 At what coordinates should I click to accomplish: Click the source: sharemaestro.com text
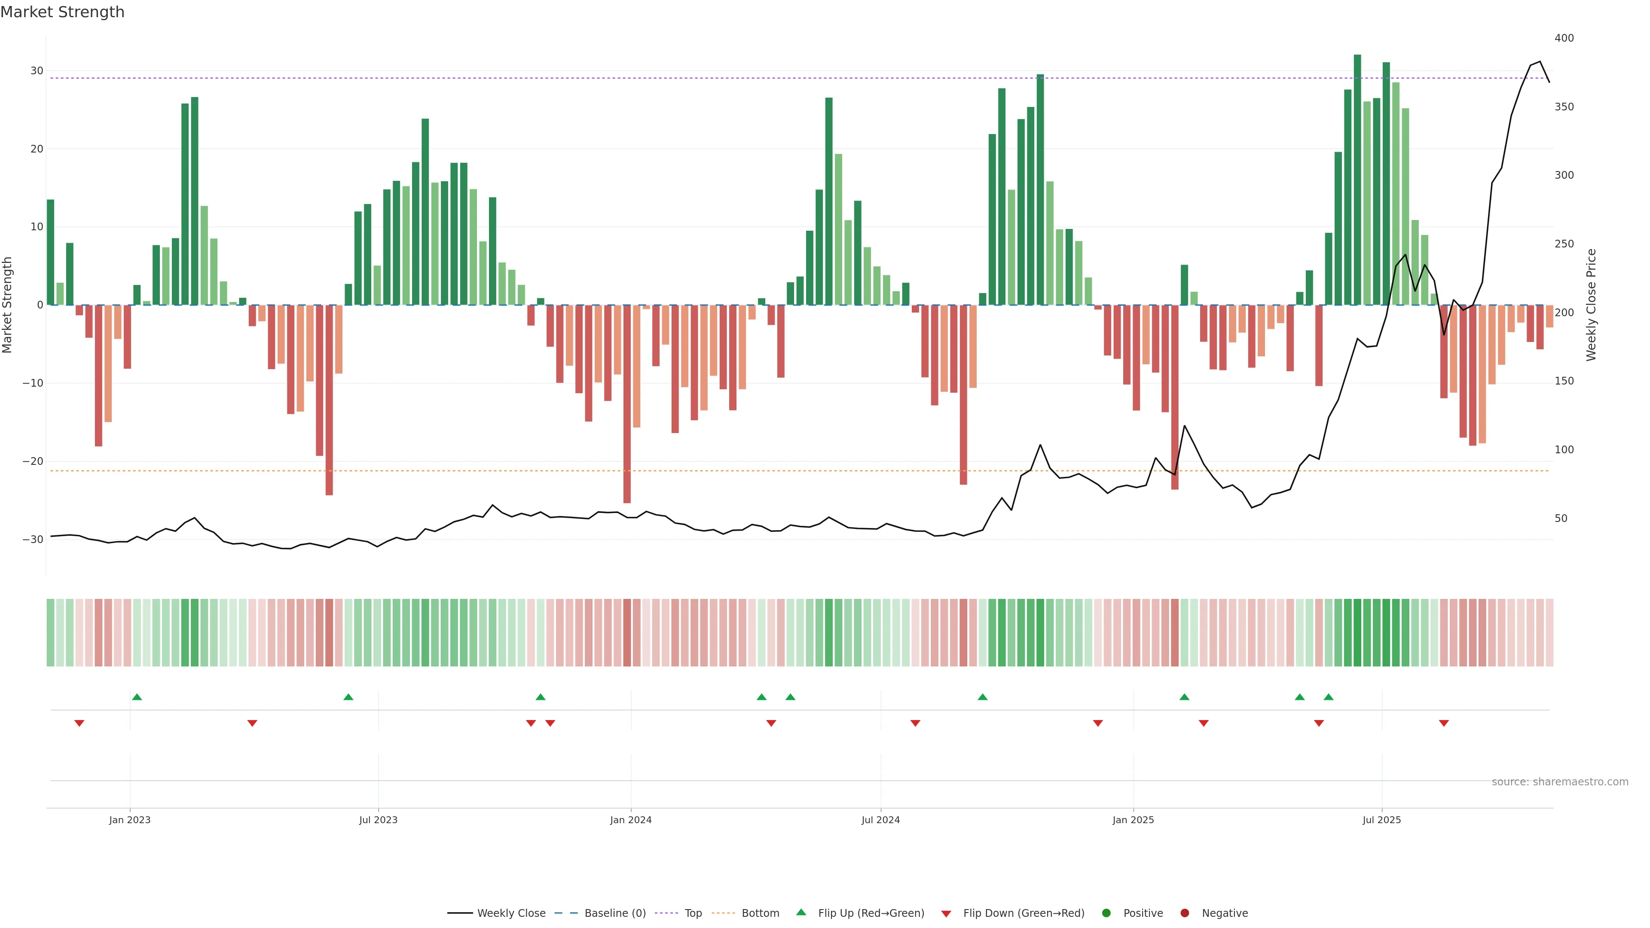tap(1560, 781)
